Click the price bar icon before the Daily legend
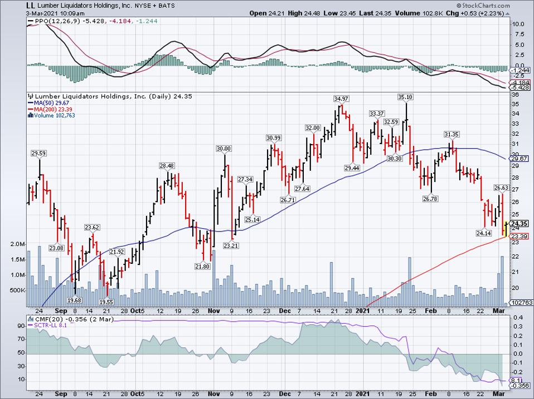The width and height of the screenshot is (534, 399). tap(31, 96)
